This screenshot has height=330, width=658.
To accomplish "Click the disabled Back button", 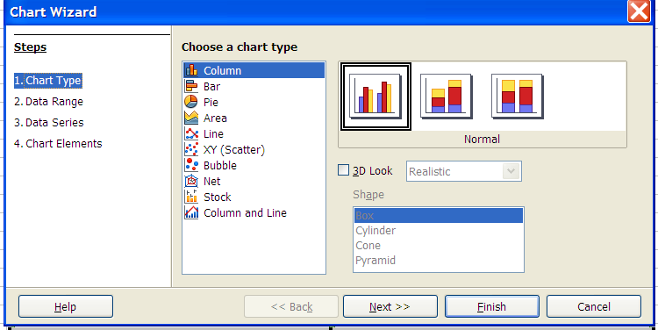I will (291, 306).
